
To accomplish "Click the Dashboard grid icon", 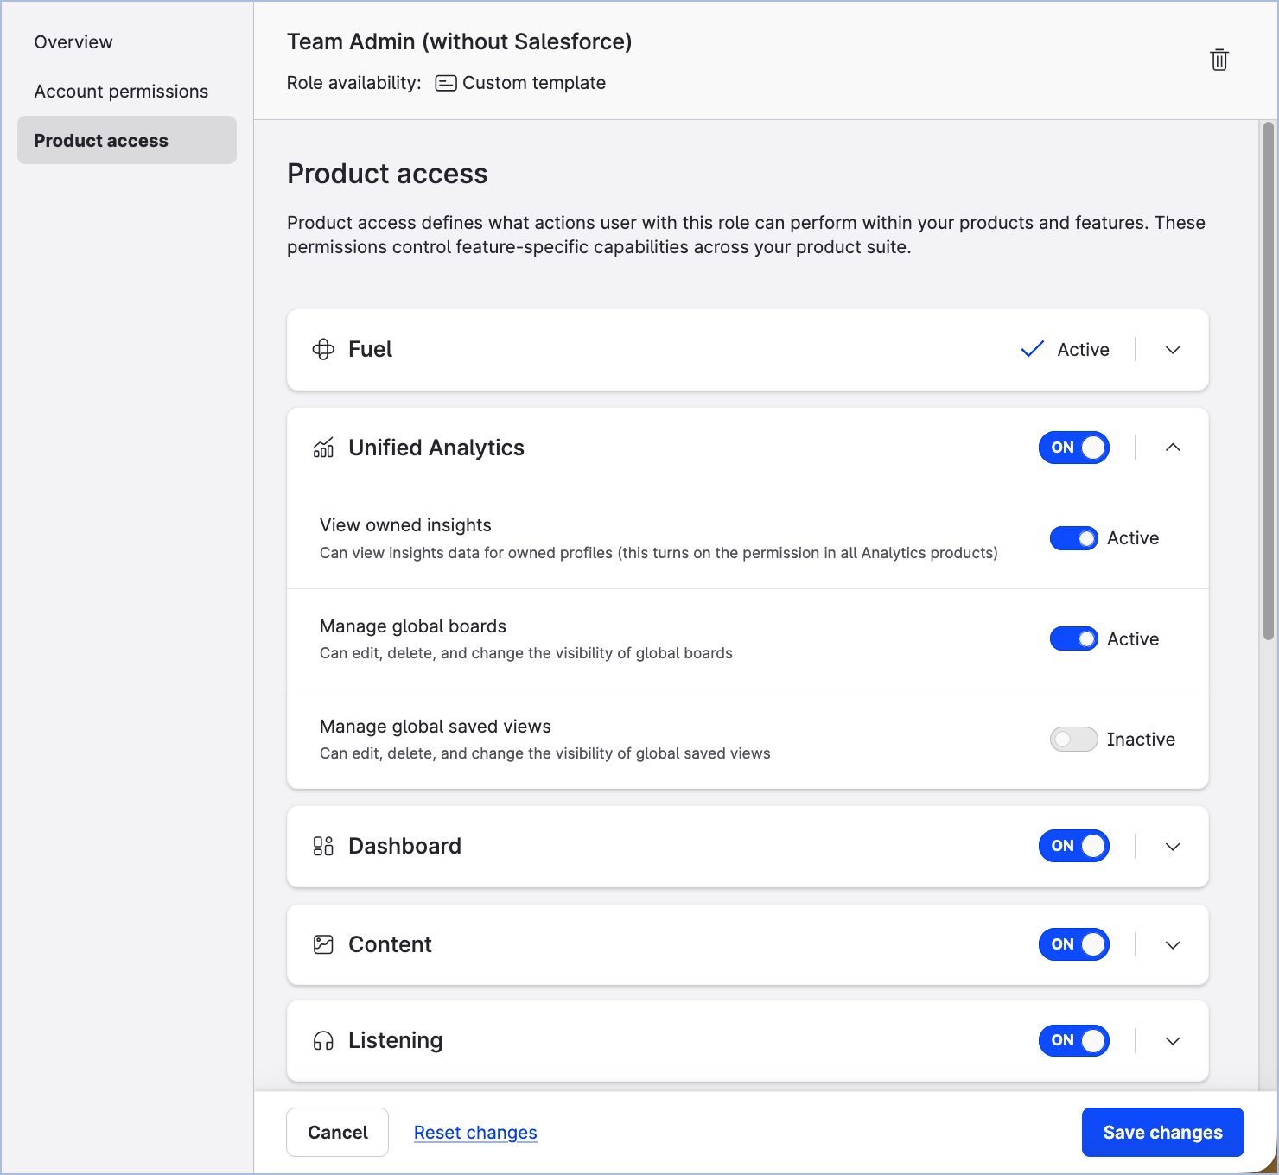I will 323,846.
